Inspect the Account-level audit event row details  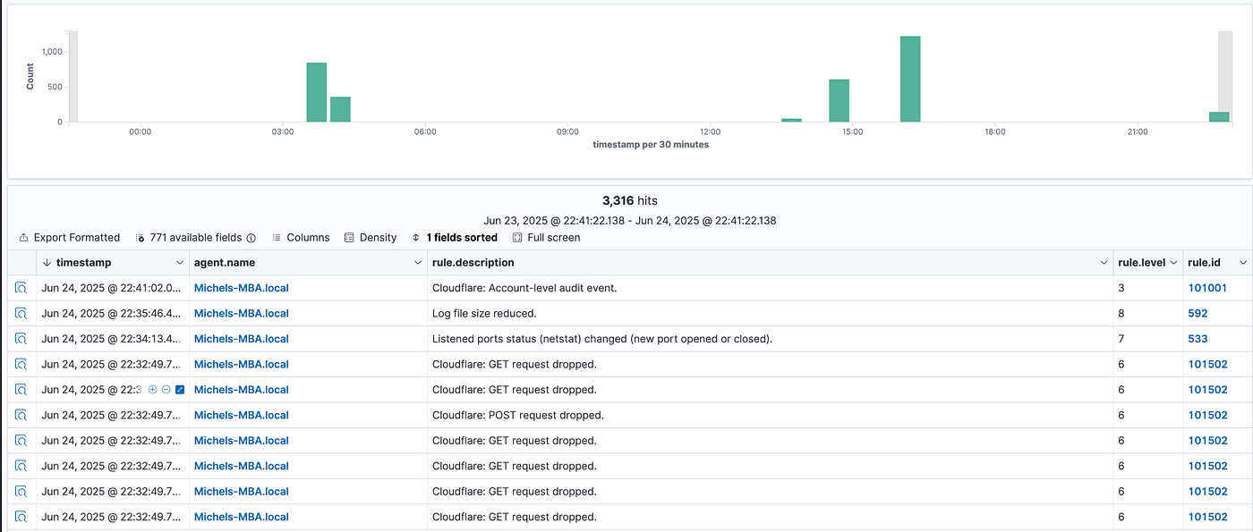(x=21, y=288)
